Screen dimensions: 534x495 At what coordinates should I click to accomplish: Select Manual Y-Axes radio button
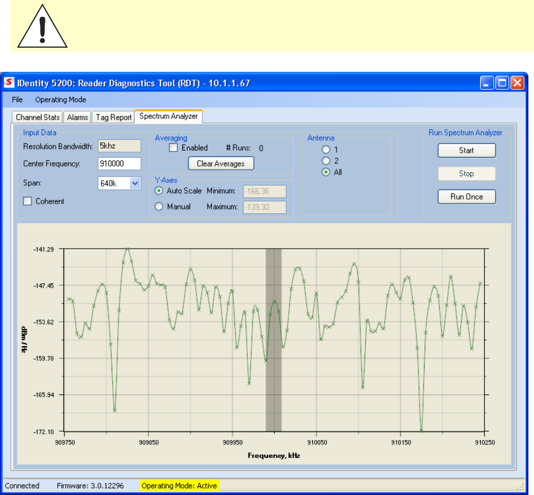pos(159,207)
